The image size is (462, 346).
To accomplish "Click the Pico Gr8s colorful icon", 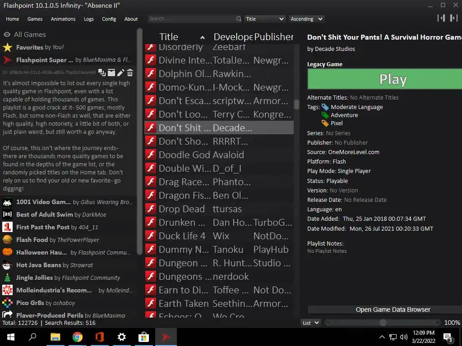I will 7,303.
